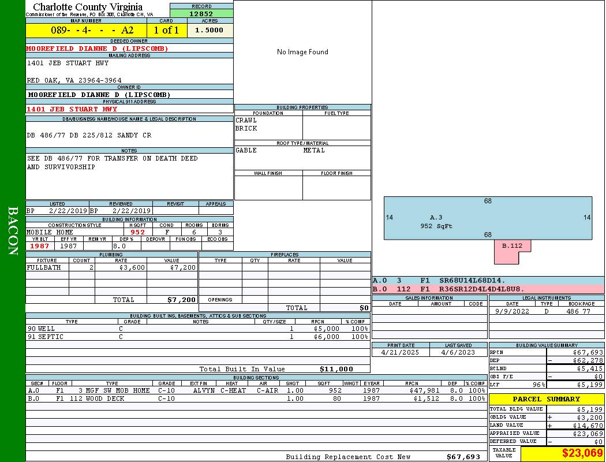Select the map number 089-4 A2 field
The height and width of the screenshot is (462, 606).
pos(86,30)
